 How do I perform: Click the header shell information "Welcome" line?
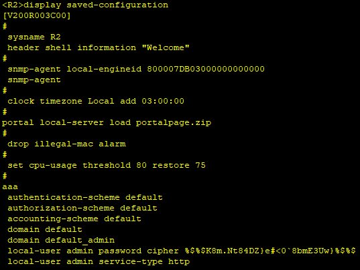pyautogui.click(x=99, y=47)
